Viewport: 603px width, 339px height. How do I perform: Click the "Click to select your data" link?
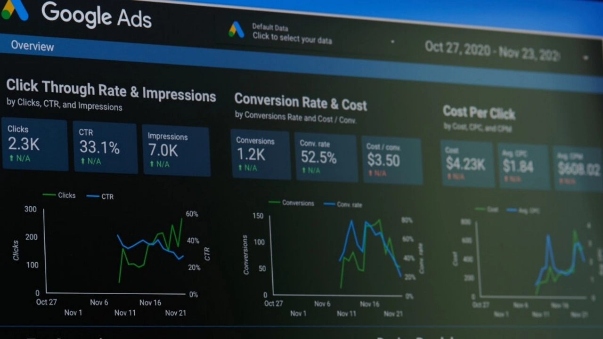coord(292,40)
